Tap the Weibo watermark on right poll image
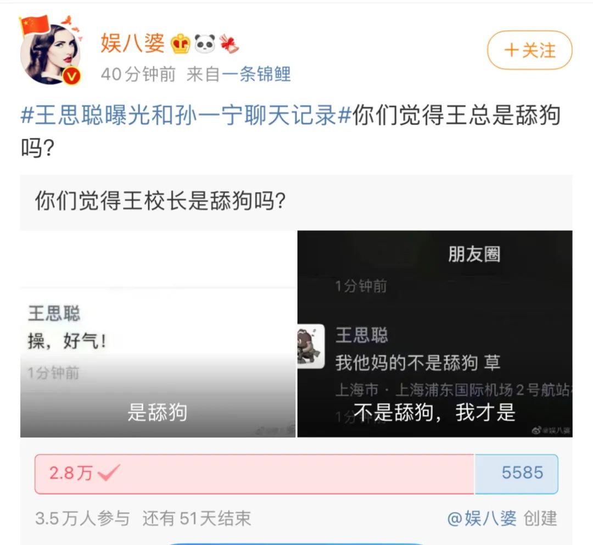Viewport: 593px width, 545px height. [x=551, y=430]
